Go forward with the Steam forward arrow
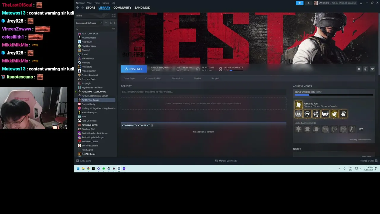The image size is (380, 214). coord(82,7)
